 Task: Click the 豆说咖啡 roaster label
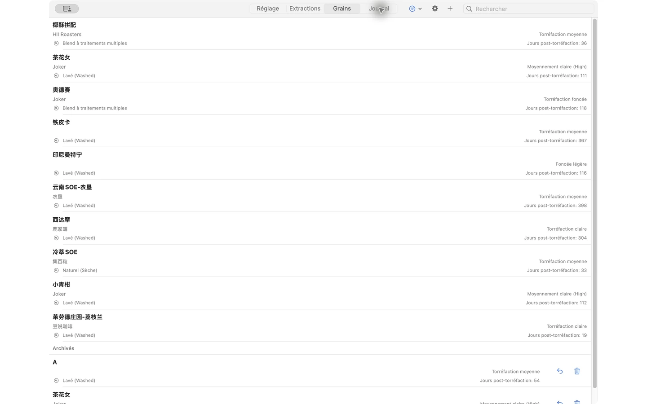point(62,327)
